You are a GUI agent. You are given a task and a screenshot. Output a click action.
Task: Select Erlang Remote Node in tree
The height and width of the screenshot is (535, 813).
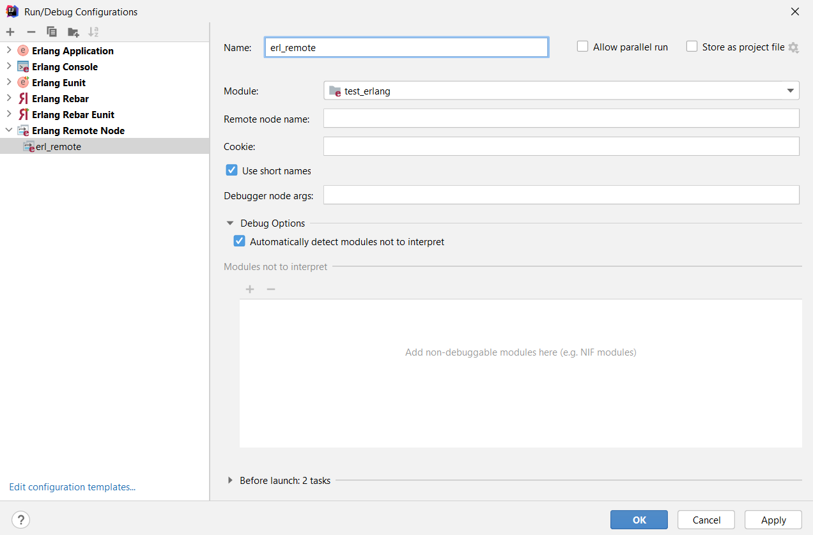78,130
